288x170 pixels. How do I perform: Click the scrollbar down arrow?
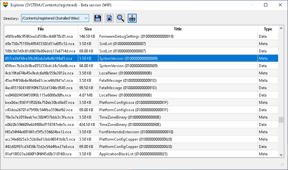pos(281,155)
